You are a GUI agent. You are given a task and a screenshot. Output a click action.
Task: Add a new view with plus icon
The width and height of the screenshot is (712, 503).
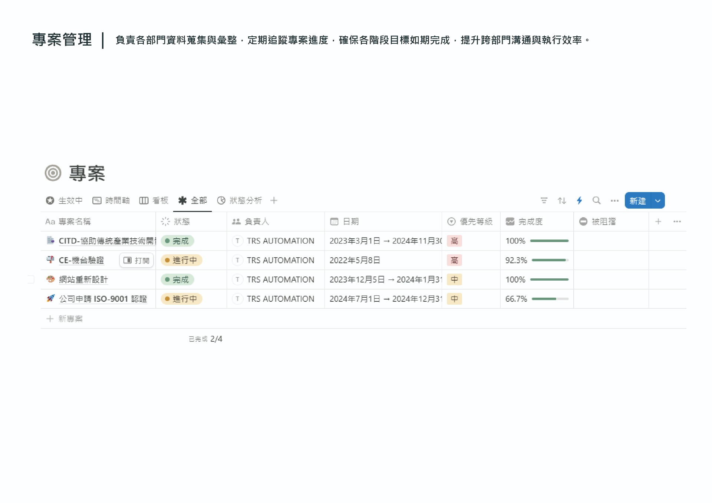point(274,201)
